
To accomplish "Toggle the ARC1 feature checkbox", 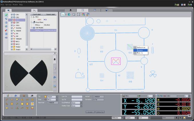I will [12, 42].
